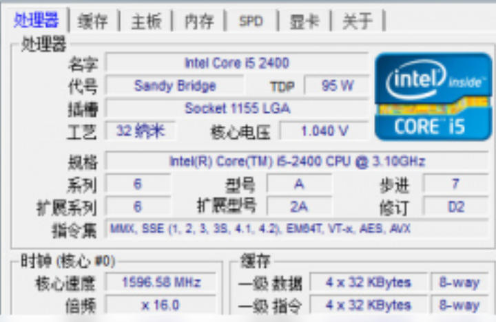Switch to the 处理器 tab
The height and width of the screenshot is (322, 496).
tap(35, 20)
